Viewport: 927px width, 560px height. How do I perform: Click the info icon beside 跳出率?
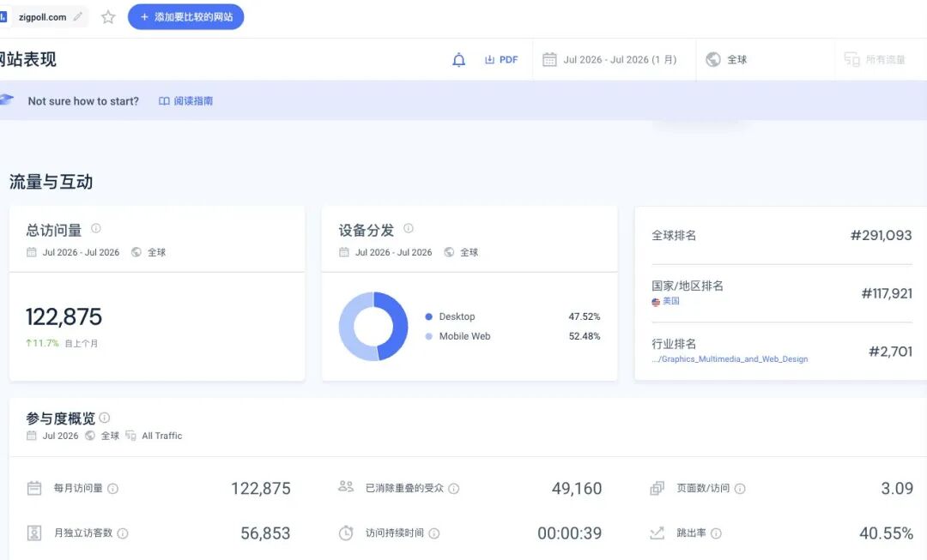(716, 533)
